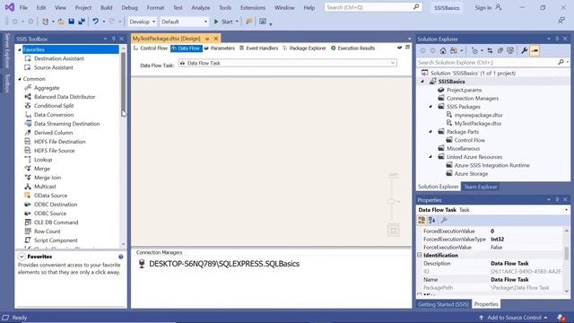574x323 pixels.
Task: Select the Connection Managers project node
Action: (473, 98)
